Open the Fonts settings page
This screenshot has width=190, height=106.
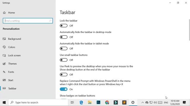point(11,72)
